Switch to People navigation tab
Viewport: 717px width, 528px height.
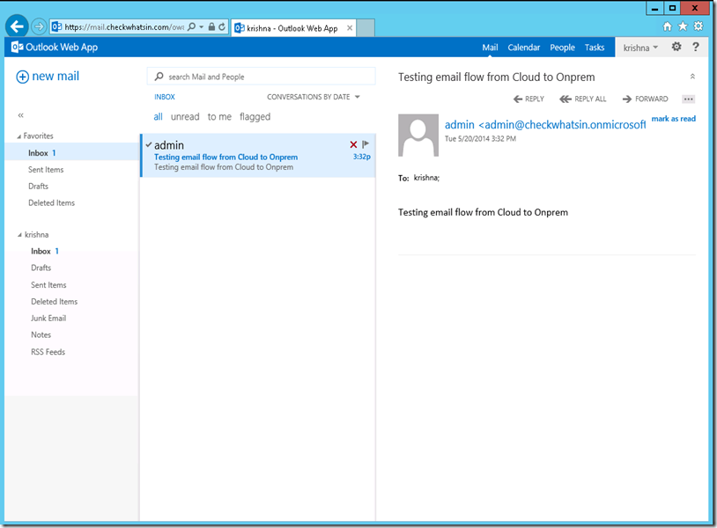pyautogui.click(x=562, y=48)
